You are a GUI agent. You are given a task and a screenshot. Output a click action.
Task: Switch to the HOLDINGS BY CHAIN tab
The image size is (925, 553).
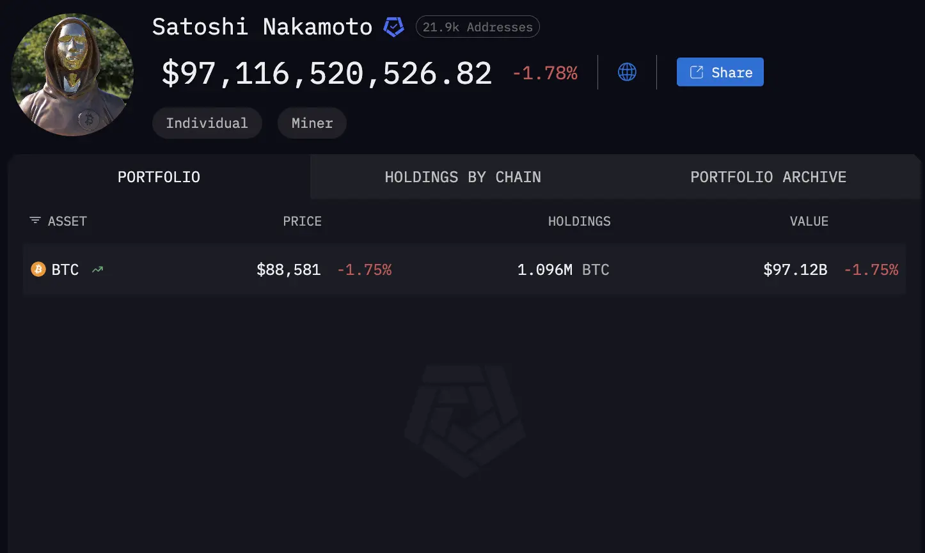pyautogui.click(x=462, y=177)
